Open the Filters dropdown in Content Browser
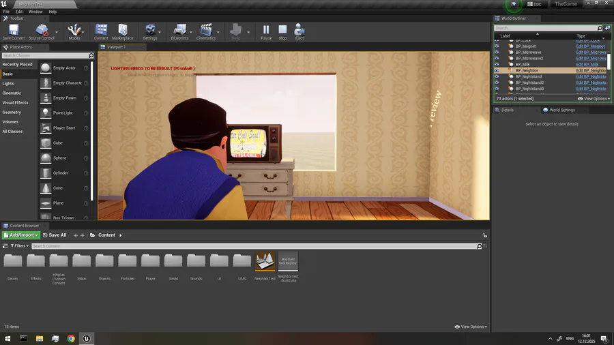This screenshot has height=345, width=614. pos(20,246)
